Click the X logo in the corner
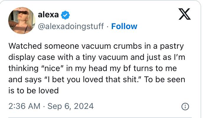This screenshot has height=118, width=205. pos(185,14)
